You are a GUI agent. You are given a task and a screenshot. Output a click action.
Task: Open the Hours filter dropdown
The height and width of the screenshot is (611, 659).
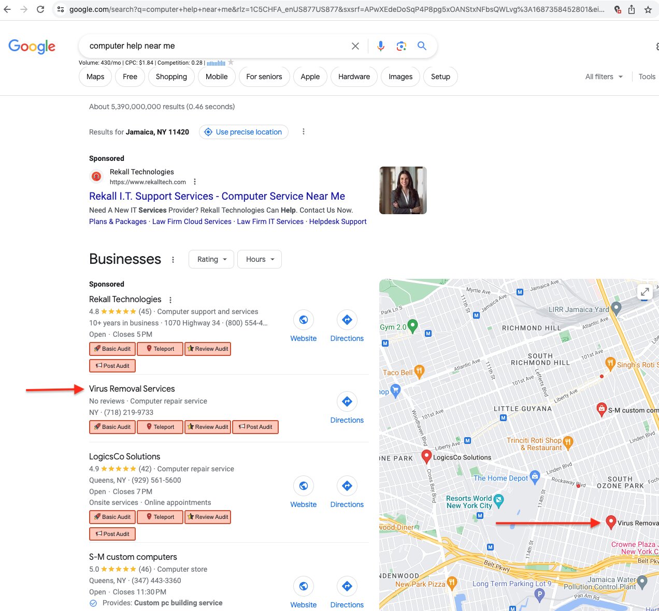(x=260, y=259)
